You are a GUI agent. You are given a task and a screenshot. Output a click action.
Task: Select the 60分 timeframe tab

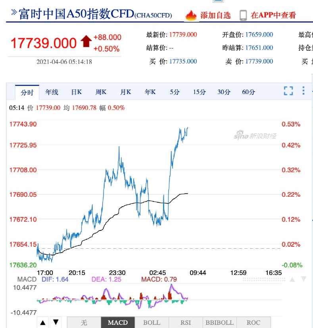[249, 92]
